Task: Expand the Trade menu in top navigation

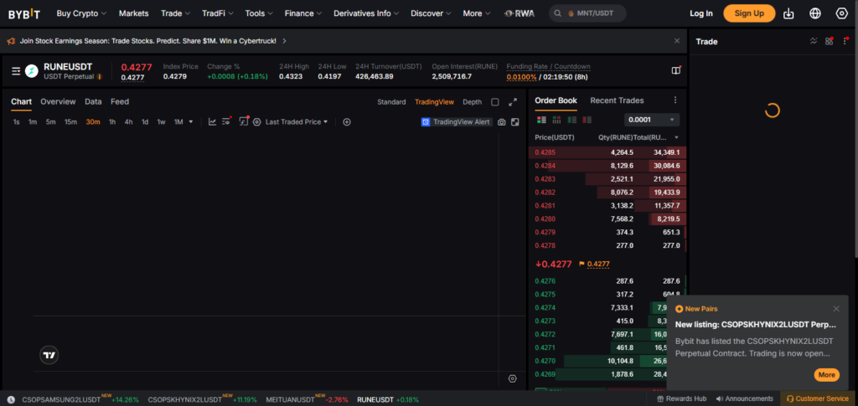Action: pyautogui.click(x=176, y=13)
